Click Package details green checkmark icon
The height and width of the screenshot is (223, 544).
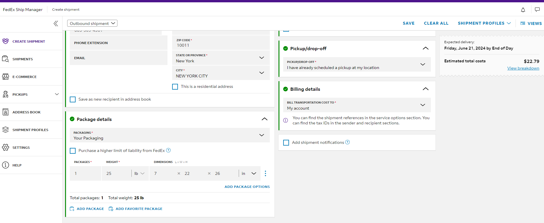click(72, 119)
